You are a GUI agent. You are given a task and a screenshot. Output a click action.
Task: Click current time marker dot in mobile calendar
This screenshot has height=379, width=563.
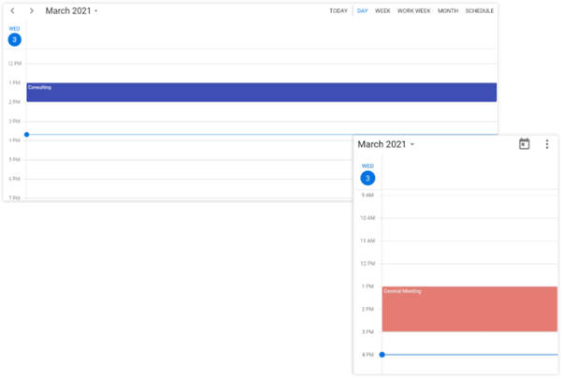point(382,355)
